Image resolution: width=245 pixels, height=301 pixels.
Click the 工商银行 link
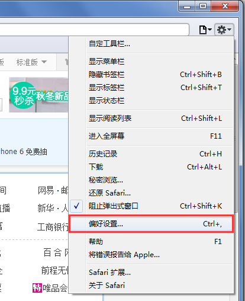[x=53, y=227]
